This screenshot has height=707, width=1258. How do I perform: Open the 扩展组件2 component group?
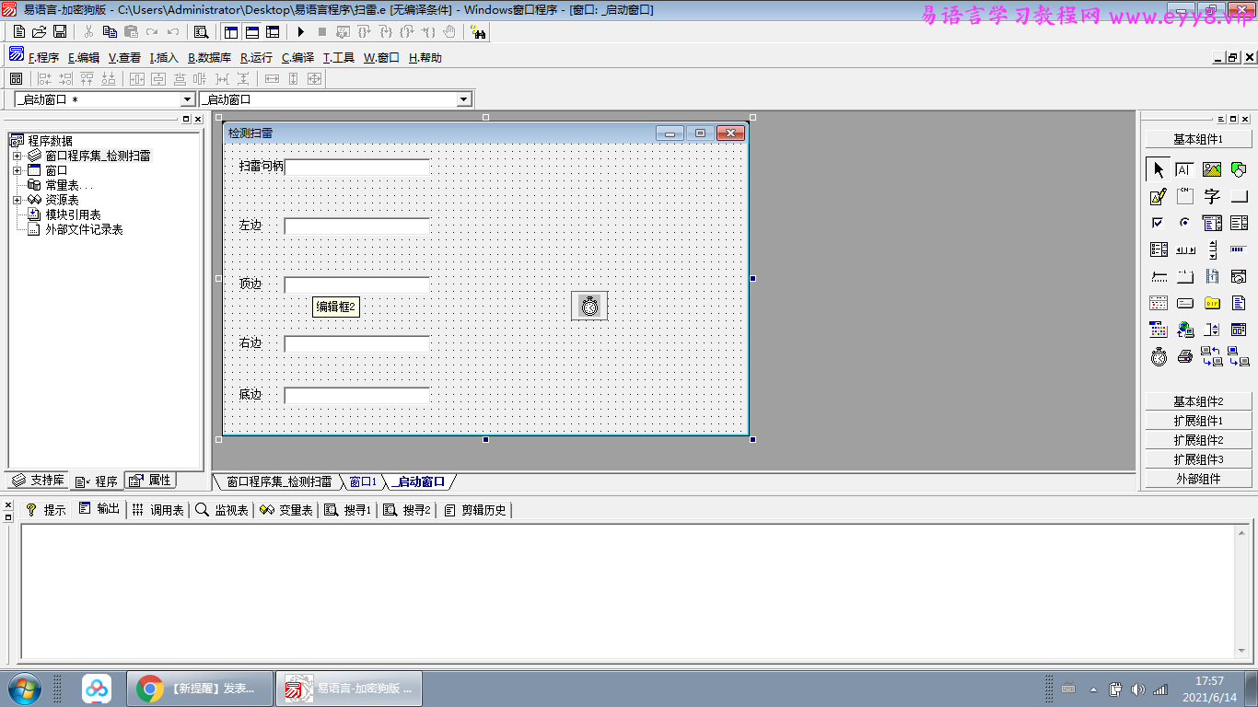tap(1198, 440)
